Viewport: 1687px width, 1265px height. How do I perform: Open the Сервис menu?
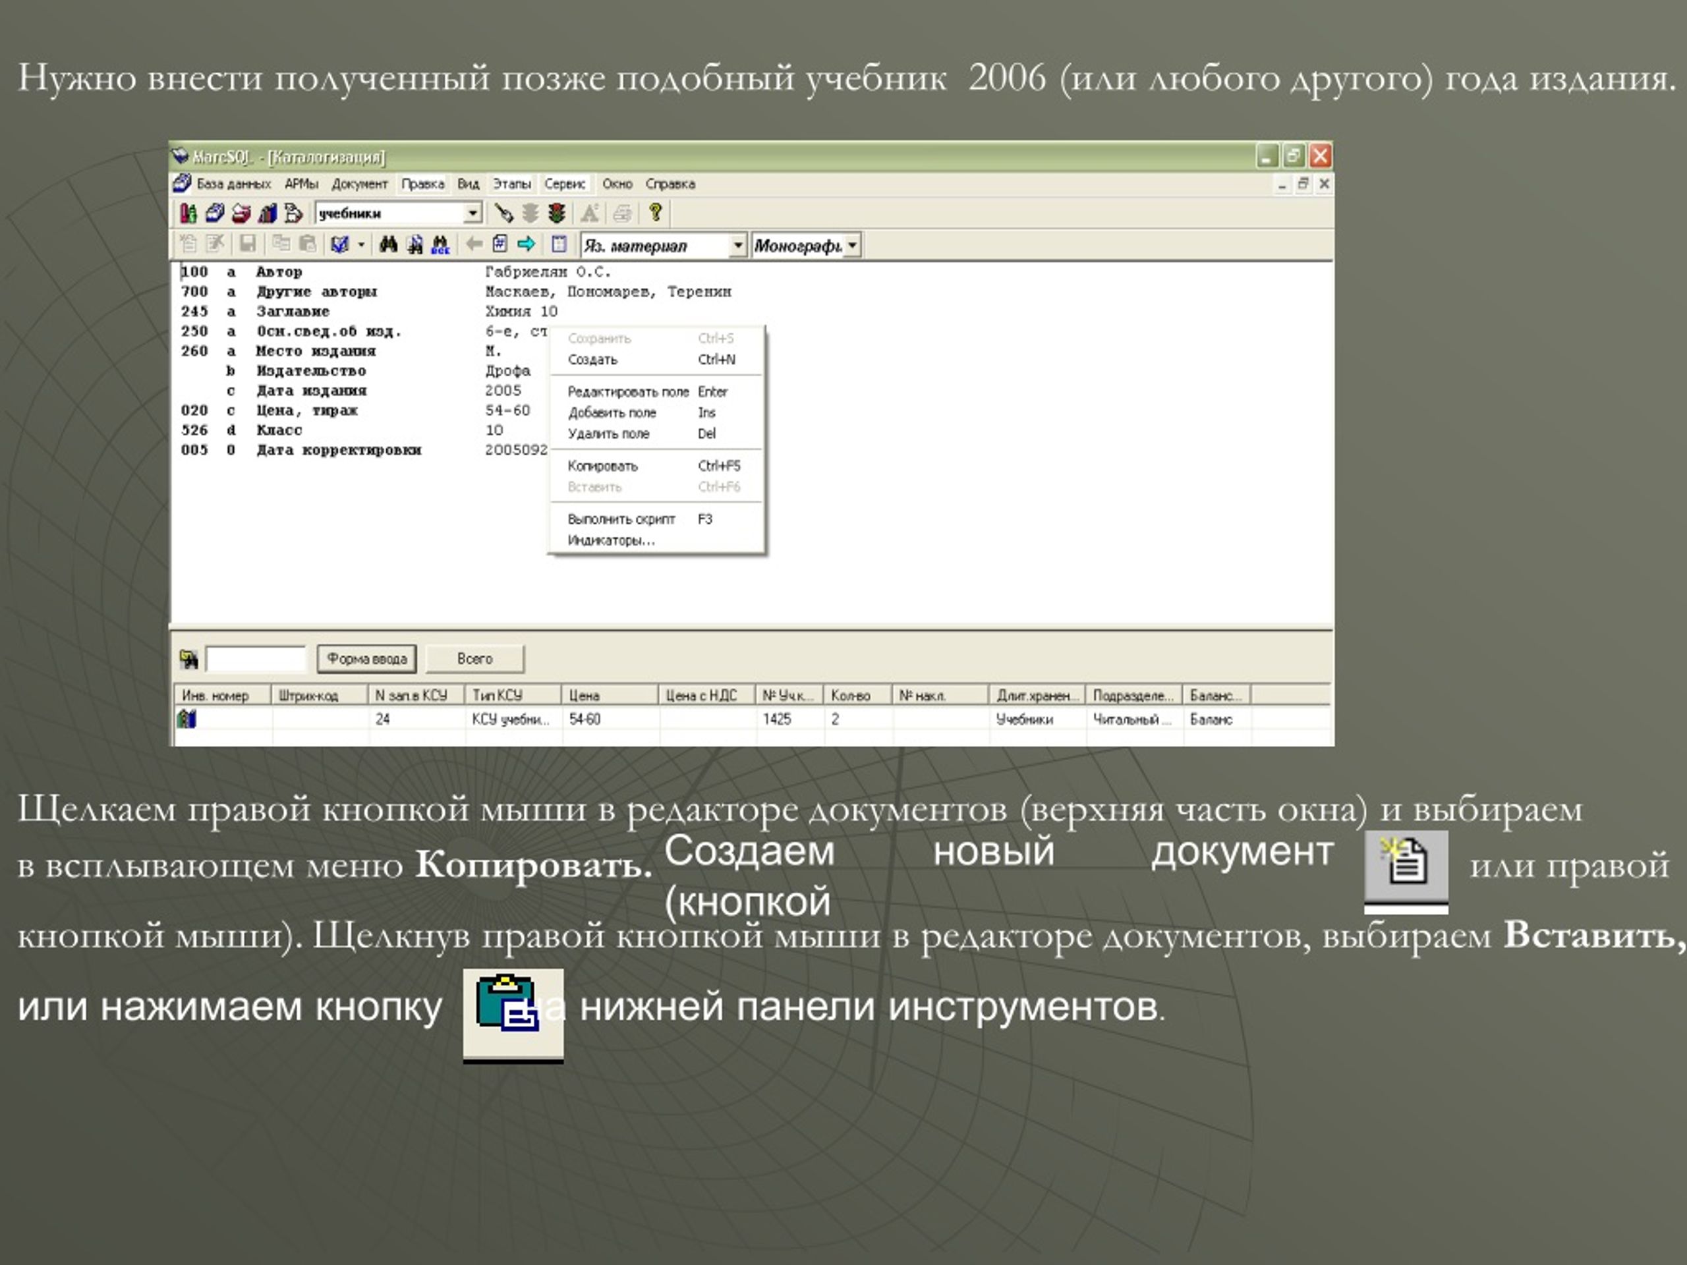click(564, 184)
